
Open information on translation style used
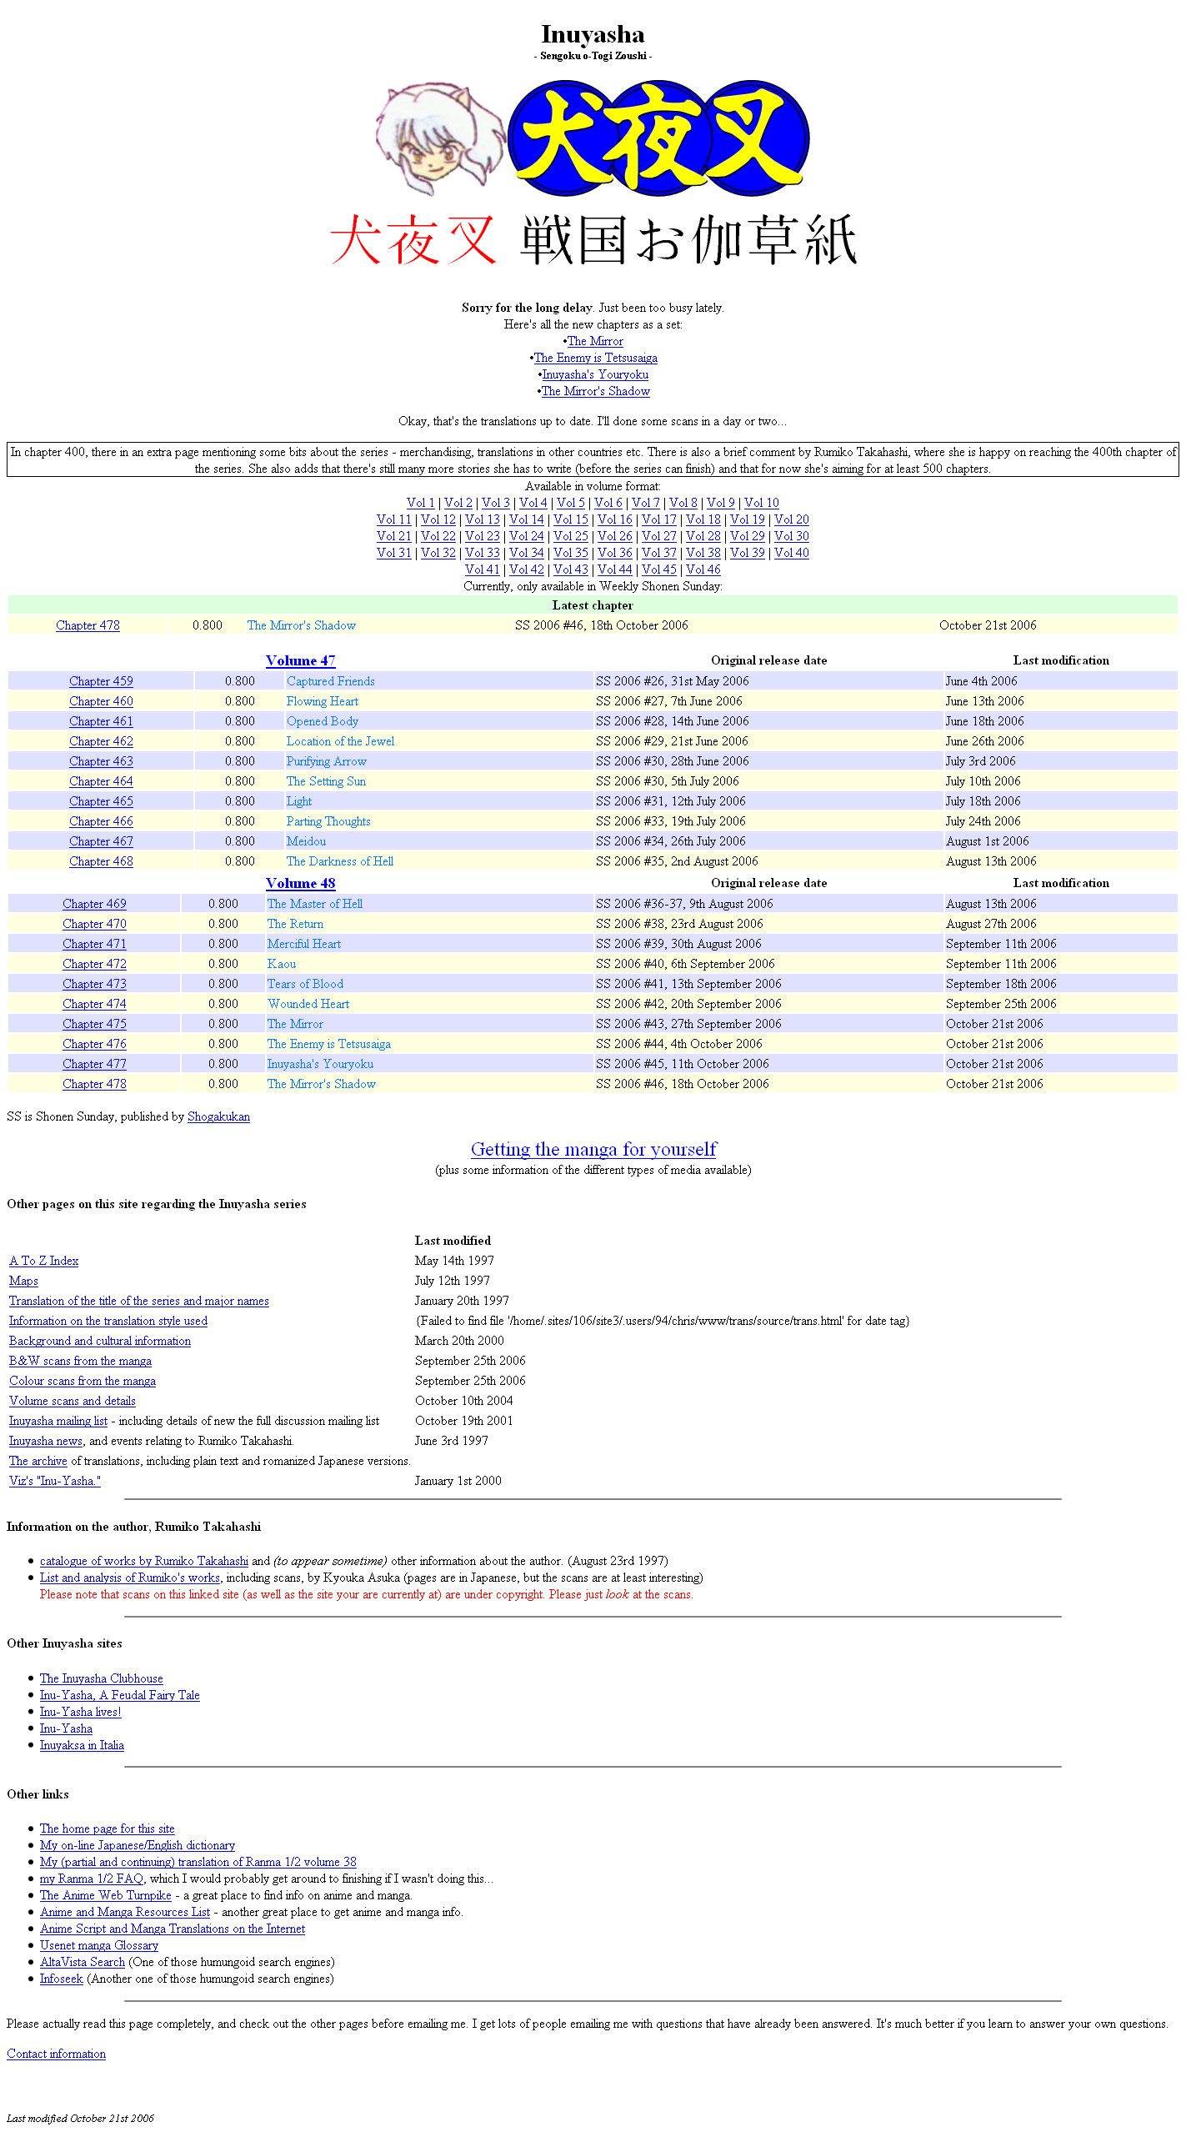click(x=108, y=1321)
